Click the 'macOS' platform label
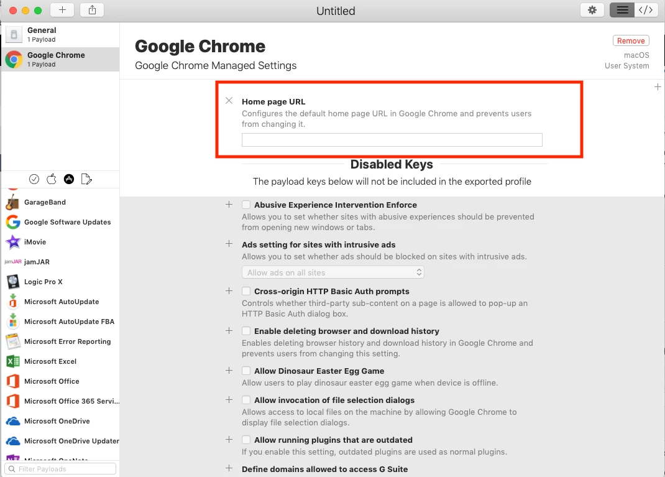 click(636, 55)
